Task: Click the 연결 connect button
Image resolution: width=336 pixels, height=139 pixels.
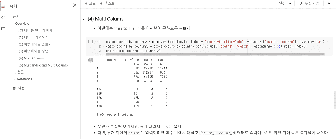Action: point(282,3)
